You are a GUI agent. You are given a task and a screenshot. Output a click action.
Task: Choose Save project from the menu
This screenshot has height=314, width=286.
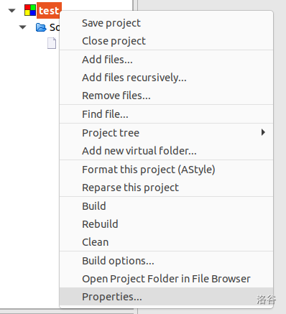tap(166, 23)
